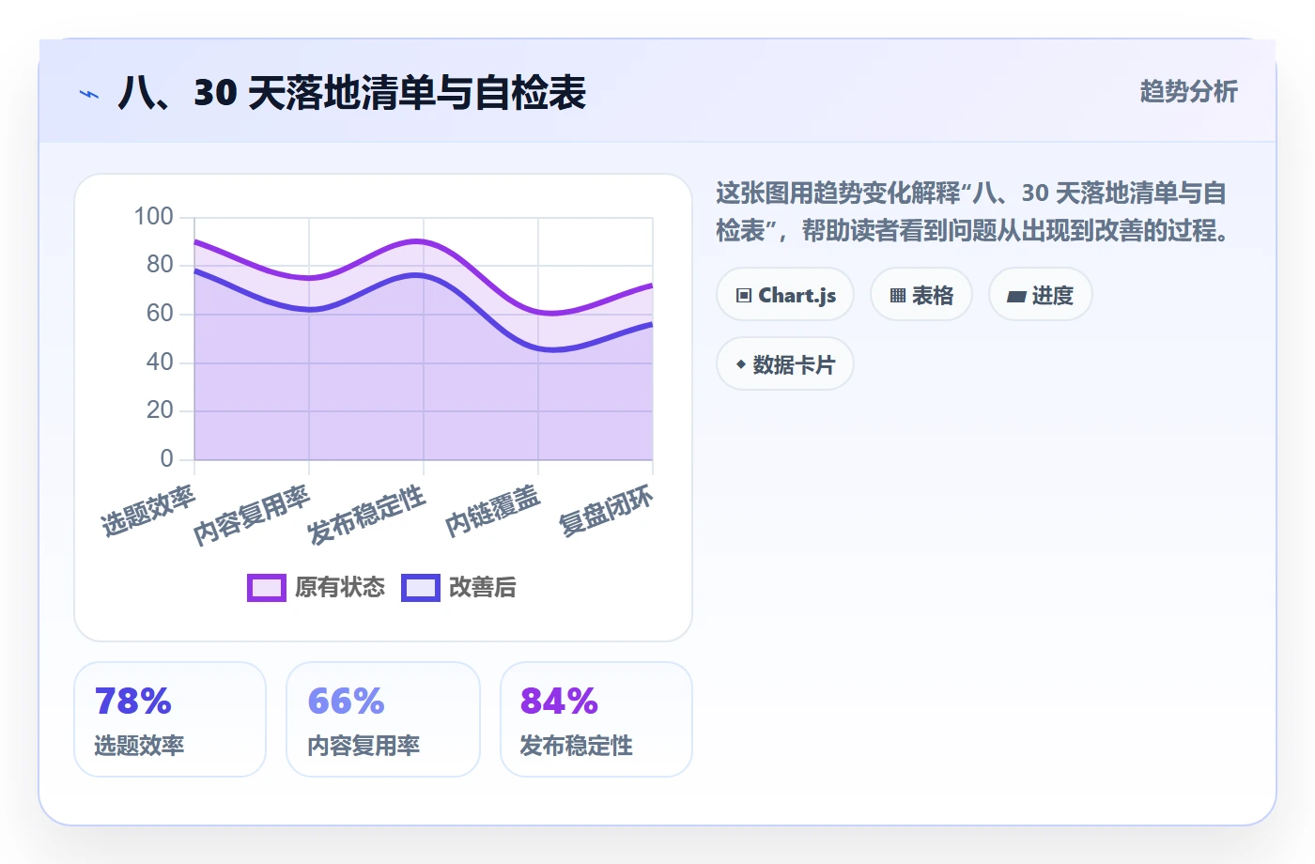The width and height of the screenshot is (1315, 864).
Task: Click the Chart.js tag icon
Action: click(x=744, y=296)
